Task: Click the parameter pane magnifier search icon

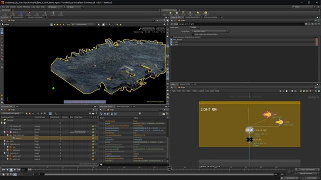Action: (312, 24)
